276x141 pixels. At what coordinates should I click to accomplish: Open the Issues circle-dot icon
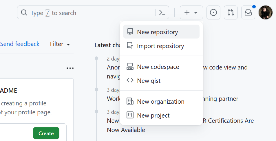[x=213, y=13]
